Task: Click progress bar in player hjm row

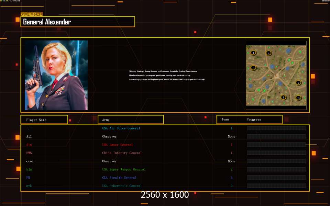Action: pos(276,169)
